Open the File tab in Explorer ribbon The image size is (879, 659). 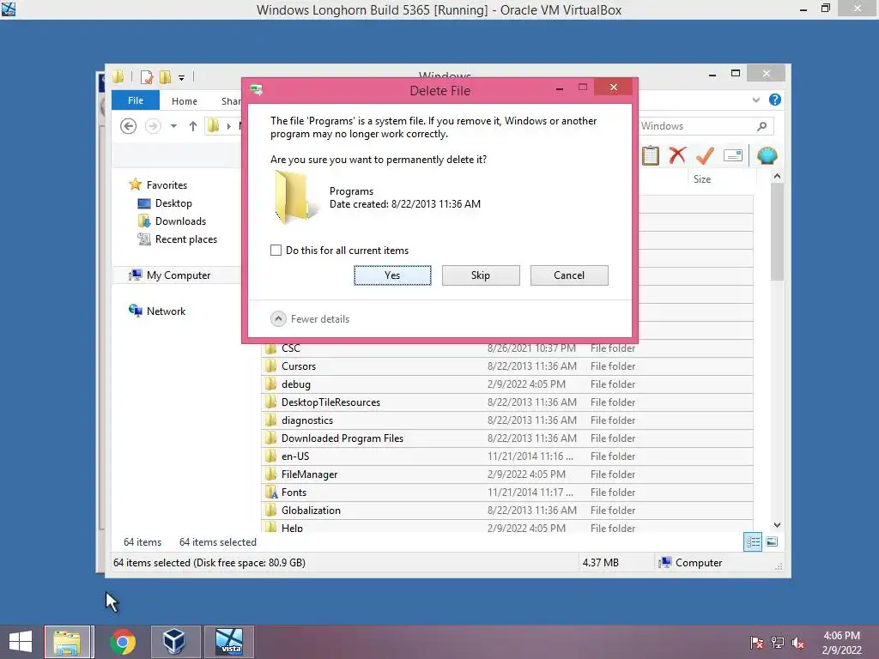tap(135, 100)
